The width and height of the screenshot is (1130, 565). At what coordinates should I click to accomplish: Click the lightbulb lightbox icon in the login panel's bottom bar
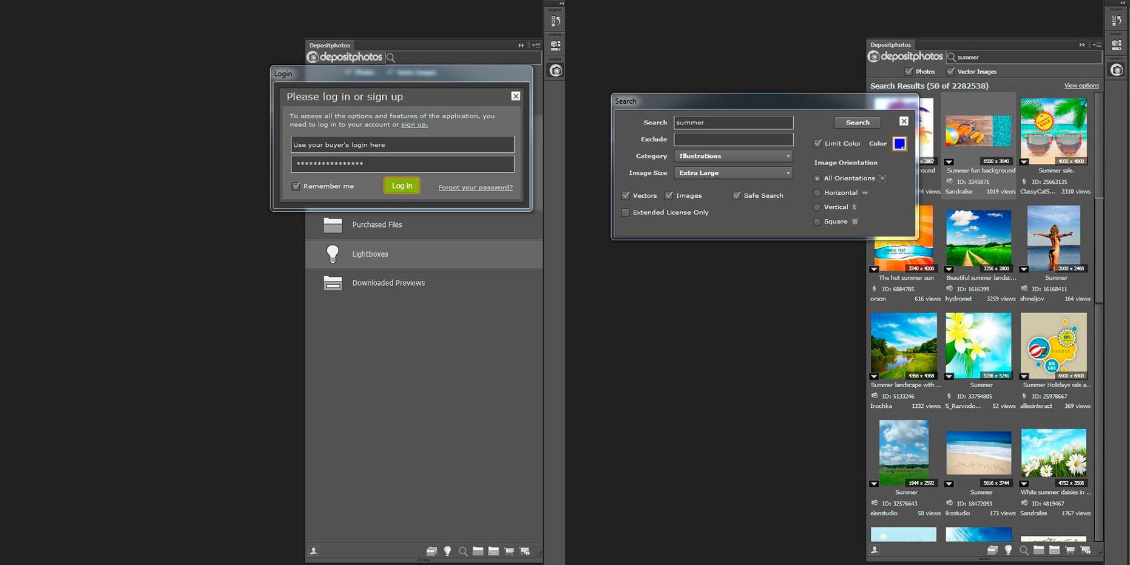447,551
